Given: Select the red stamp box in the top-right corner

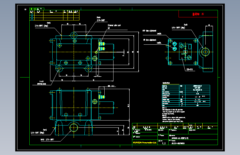Looking at the screenshot, I should tap(198, 14).
